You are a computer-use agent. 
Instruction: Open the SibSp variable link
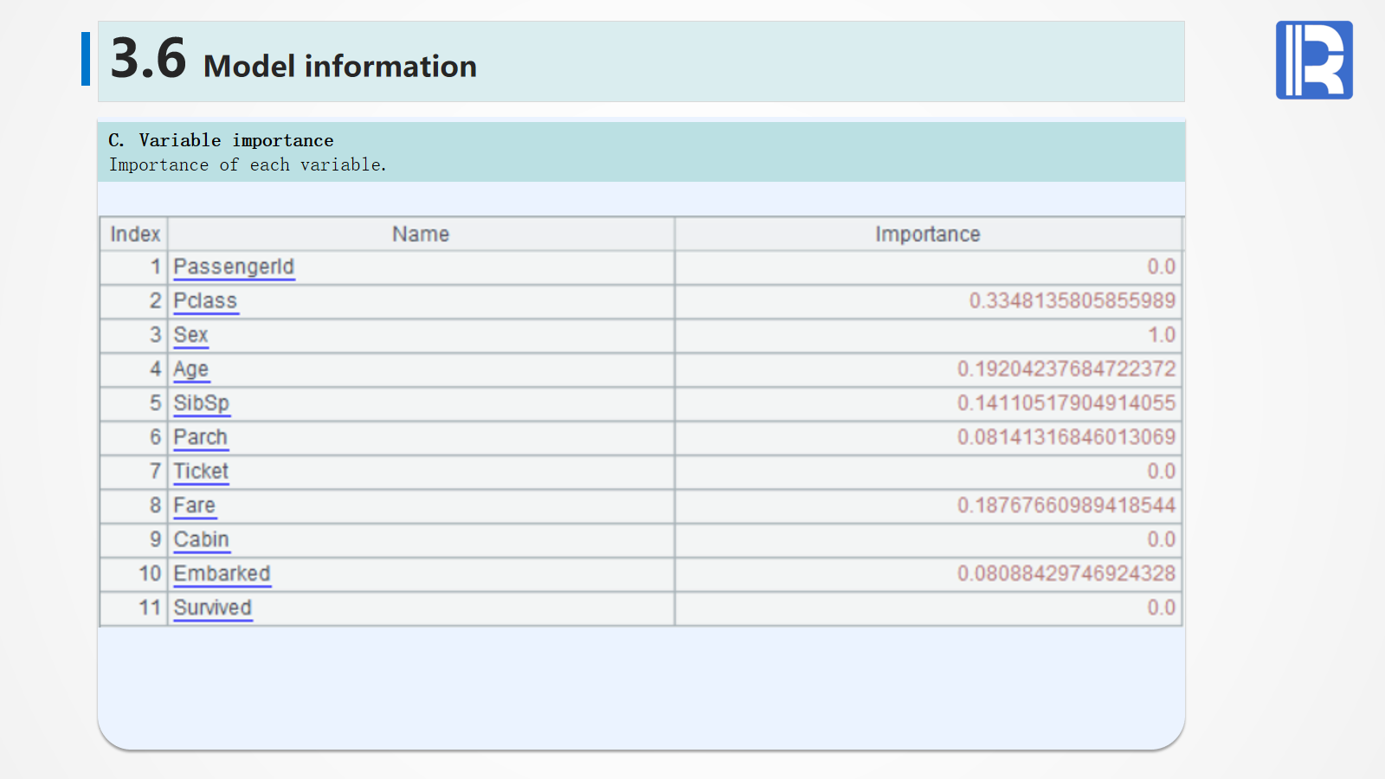click(x=201, y=403)
